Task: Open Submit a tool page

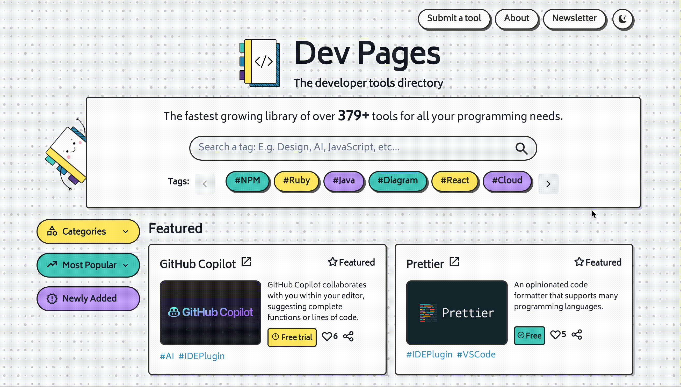Action: point(454,19)
